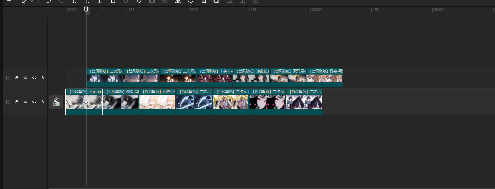Select the black cat pink-eyed girl clip

coord(267,102)
